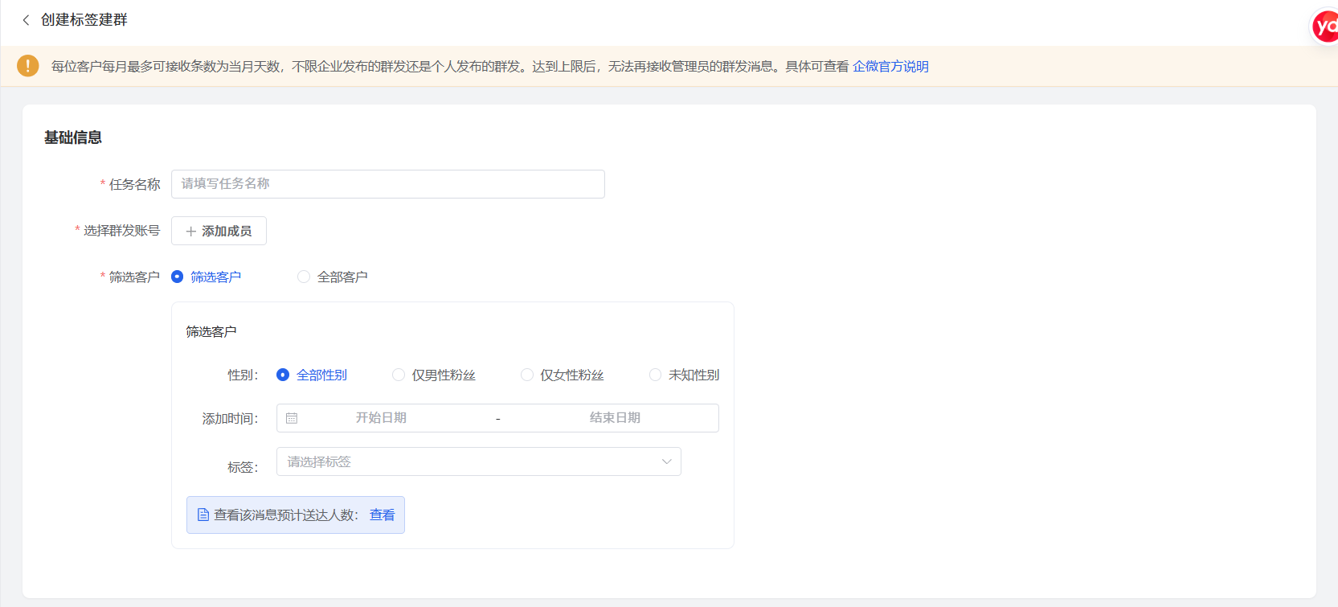
Task: Click the 创建标签建群 page title
Action: pyautogui.click(x=84, y=20)
